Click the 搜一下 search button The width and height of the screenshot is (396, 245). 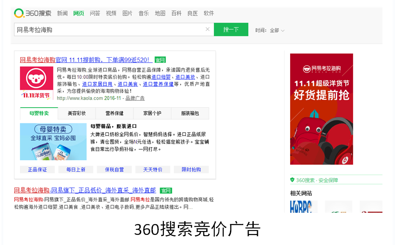[231, 30]
